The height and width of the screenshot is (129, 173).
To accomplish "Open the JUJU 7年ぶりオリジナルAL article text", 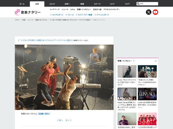I will pyautogui.click(x=127, y=82).
